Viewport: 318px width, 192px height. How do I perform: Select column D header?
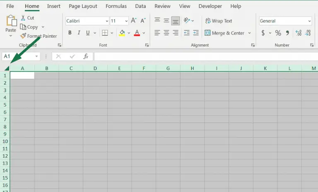coord(95,68)
